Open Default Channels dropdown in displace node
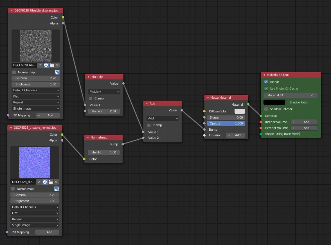Viewport: 331px width, 245px height. pyautogui.click(x=36, y=90)
